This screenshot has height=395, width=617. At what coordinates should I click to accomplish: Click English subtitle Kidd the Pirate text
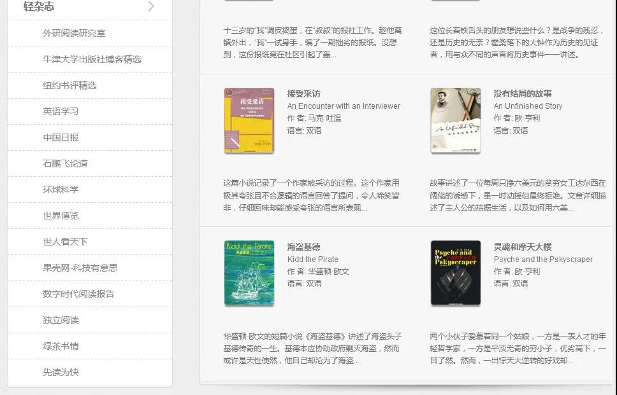(312, 259)
